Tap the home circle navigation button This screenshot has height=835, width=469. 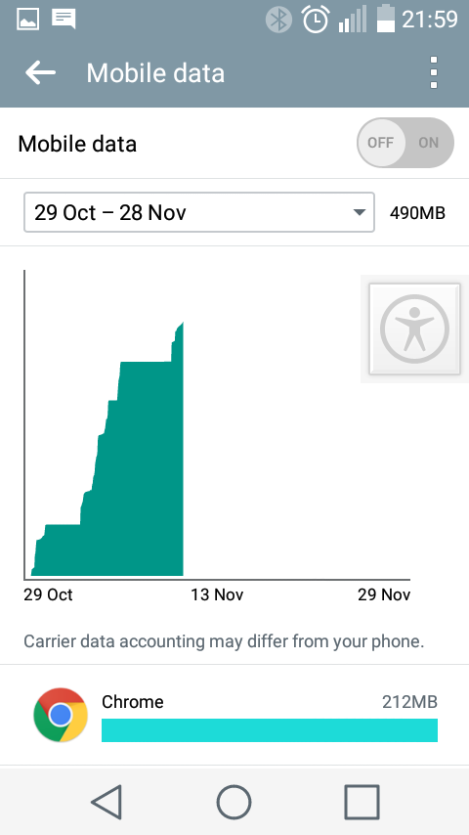(x=234, y=802)
